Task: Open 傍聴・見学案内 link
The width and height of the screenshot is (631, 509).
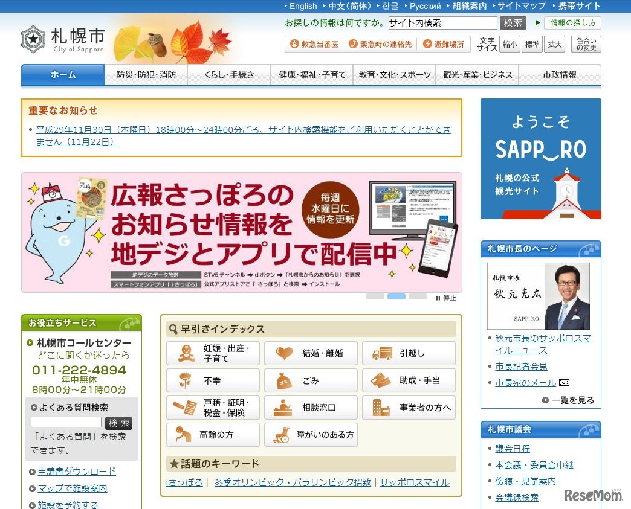Action: pos(525,481)
